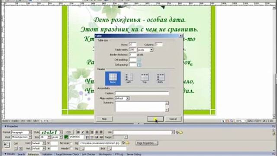The width and height of the screenshot is (277, 156).
Task: Switch to the Search tab in Results
Action: pyautogui.click(x=21, y=154)
